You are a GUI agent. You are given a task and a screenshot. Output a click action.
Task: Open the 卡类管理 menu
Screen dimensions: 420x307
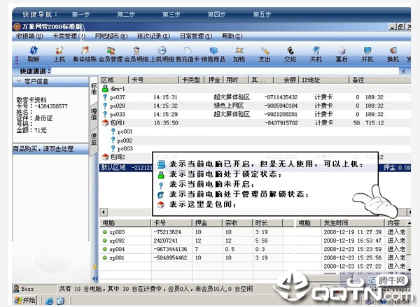(69, 36)
